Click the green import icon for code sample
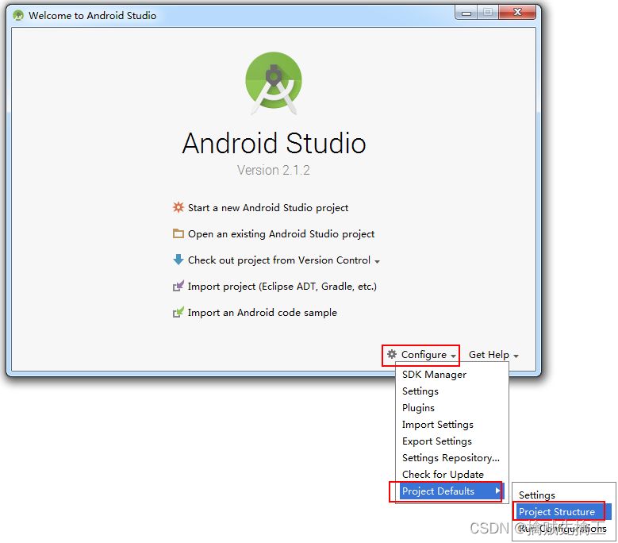618x543 pixels. (178, 312)
